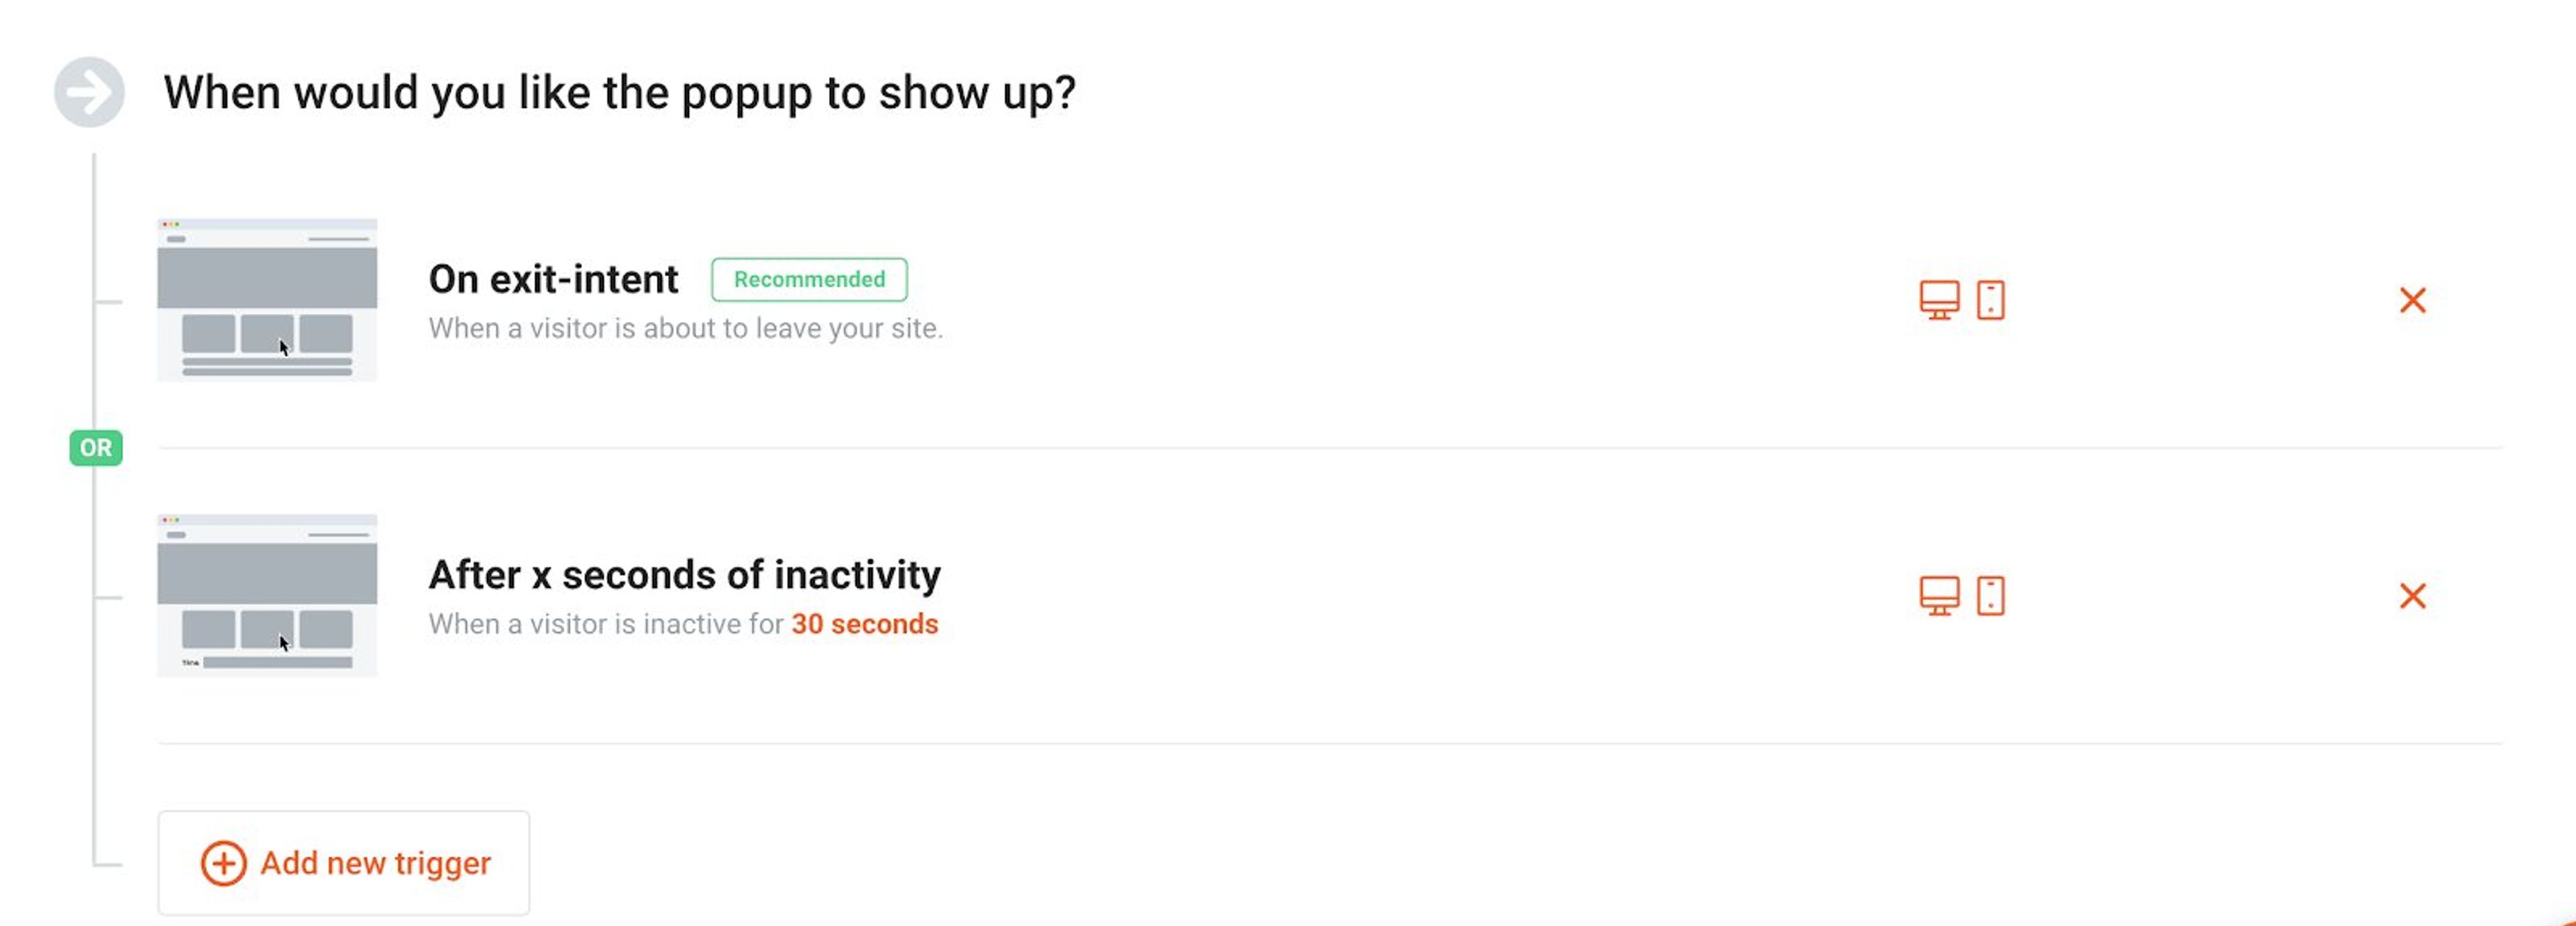The image size is (2576, 926).
Task: Click the exit-intent trigger description text
Action: (686, 328)
